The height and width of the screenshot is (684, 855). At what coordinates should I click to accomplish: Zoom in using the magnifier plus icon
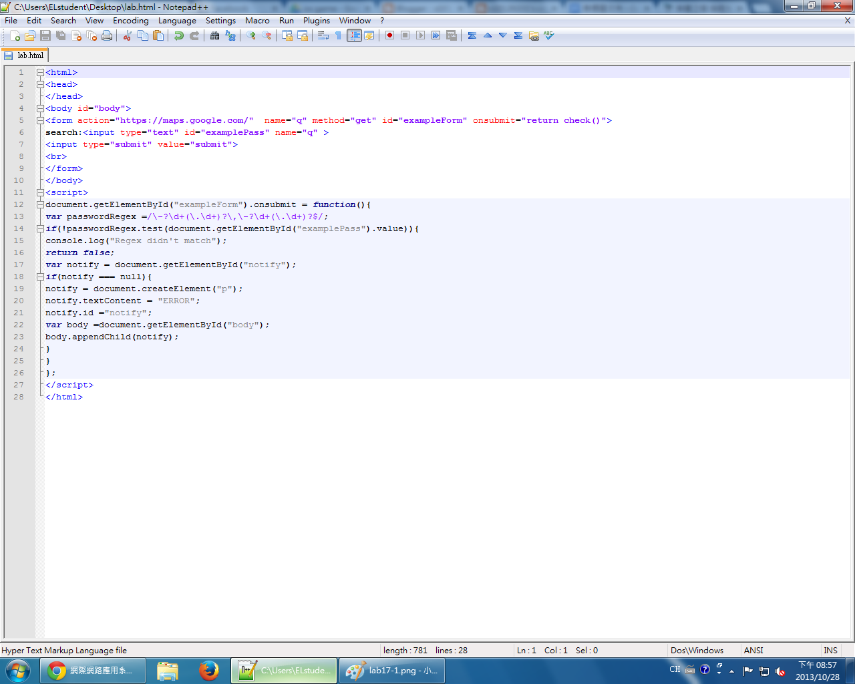[250, 35]
